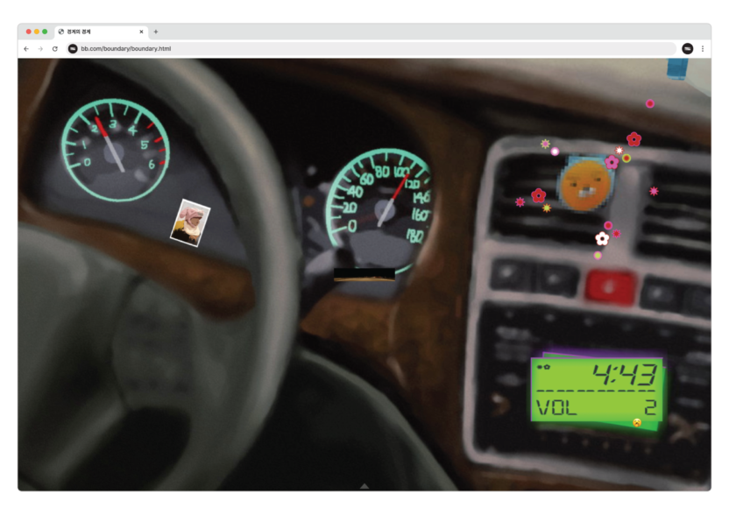Reload the page with the refresh button
This screenshot has height=515, width=729.
point(55,49)
